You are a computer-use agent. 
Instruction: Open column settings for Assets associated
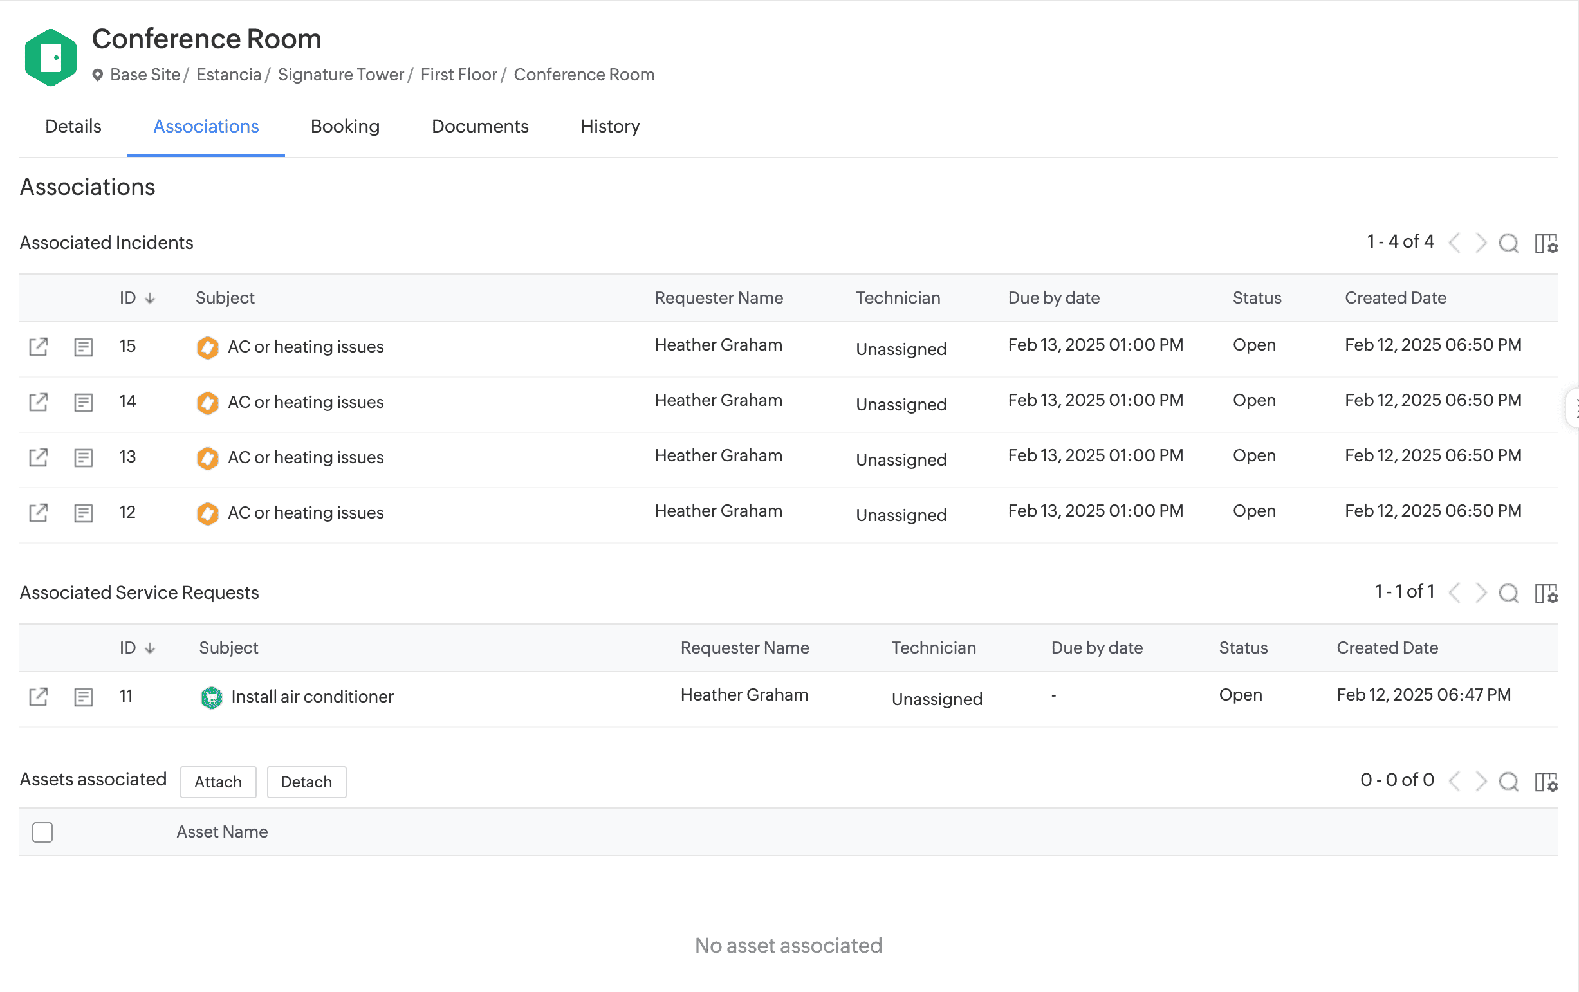[x=1546, y=782]
